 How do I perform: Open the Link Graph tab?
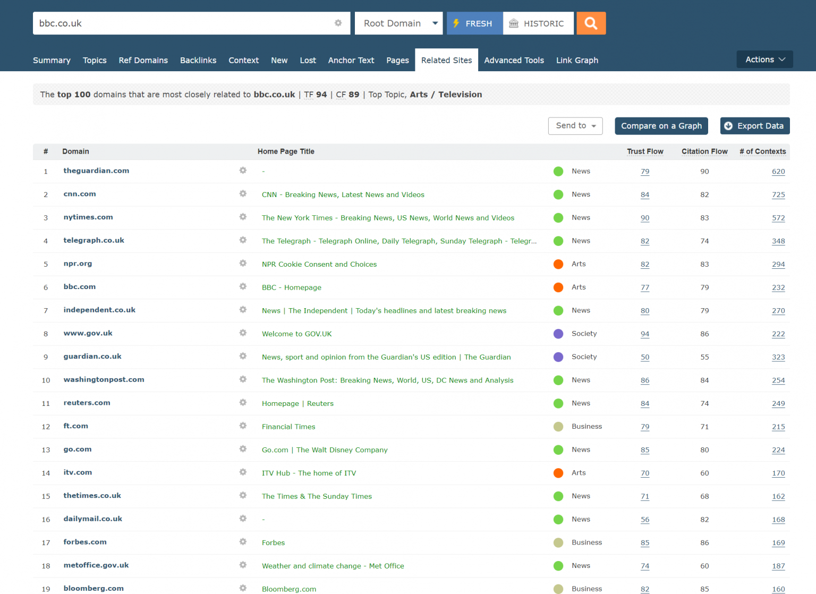(577, 61)
